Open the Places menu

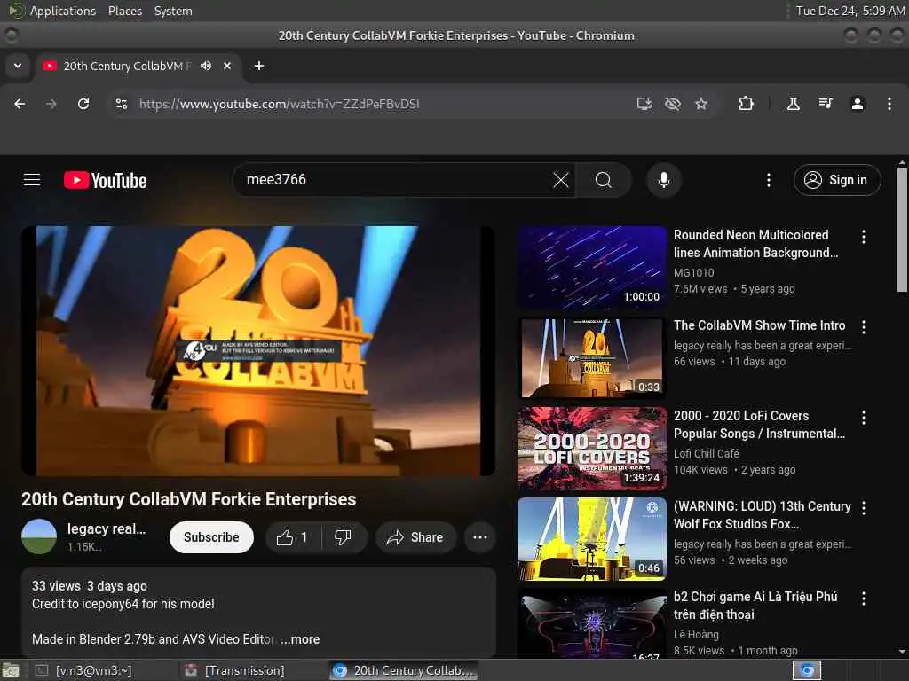125,11
